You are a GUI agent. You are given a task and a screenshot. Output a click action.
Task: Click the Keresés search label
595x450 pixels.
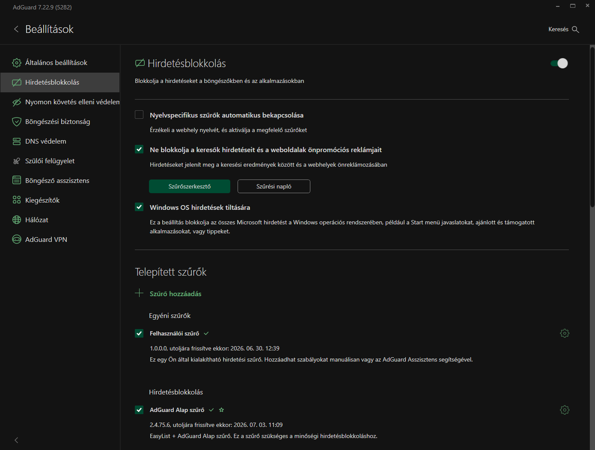pos(558,29)
